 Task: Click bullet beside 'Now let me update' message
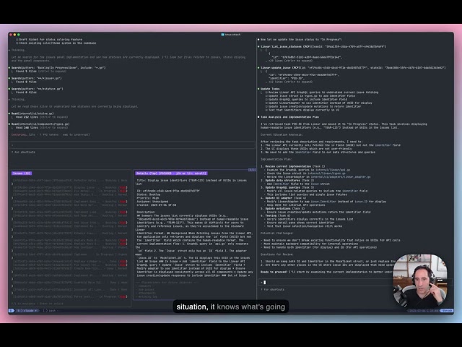(258, 39)
